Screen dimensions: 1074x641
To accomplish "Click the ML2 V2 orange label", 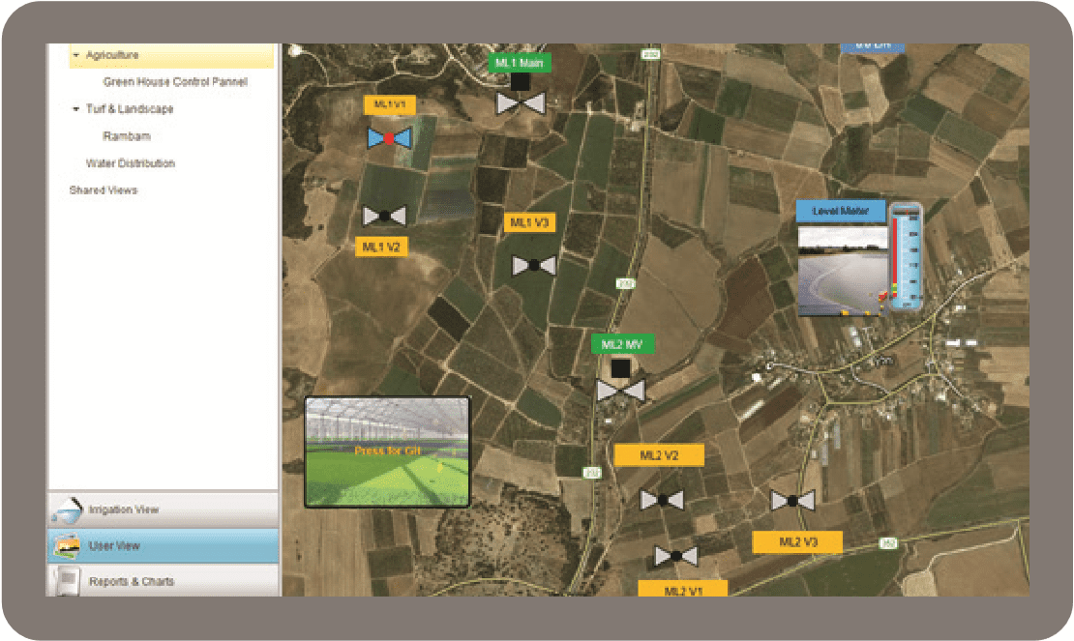I will 659,455.
